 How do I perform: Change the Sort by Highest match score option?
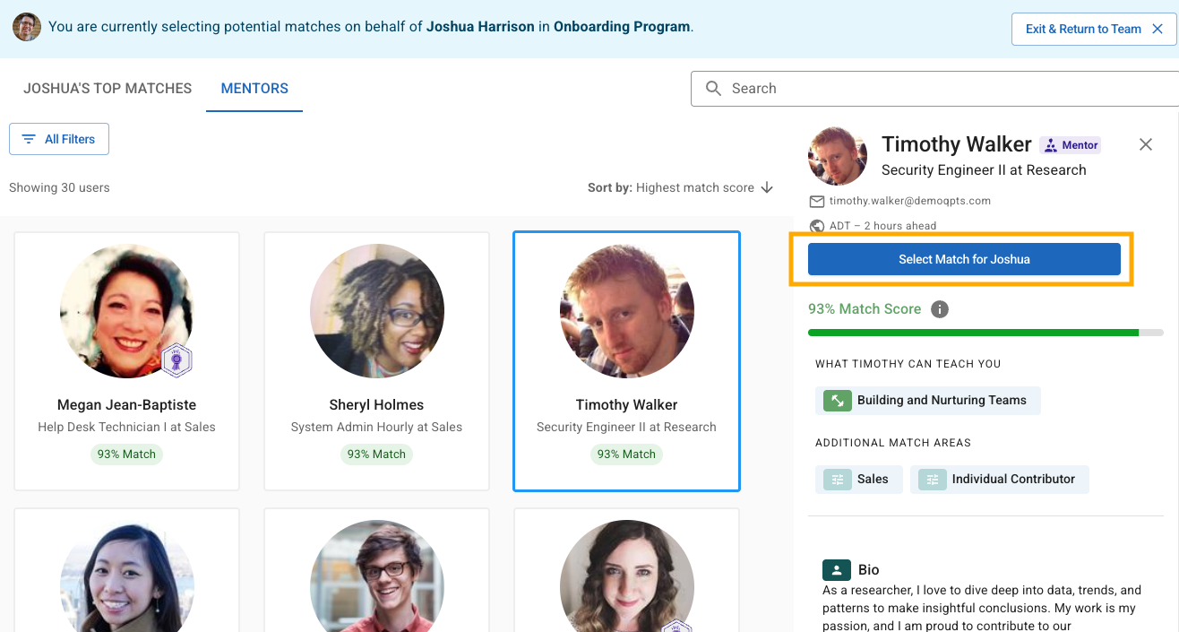pos(694,187)
